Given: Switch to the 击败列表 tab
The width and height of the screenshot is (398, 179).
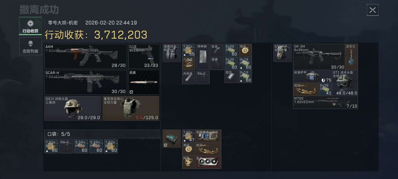Looking at the screenshot, I should click(30, 46).
